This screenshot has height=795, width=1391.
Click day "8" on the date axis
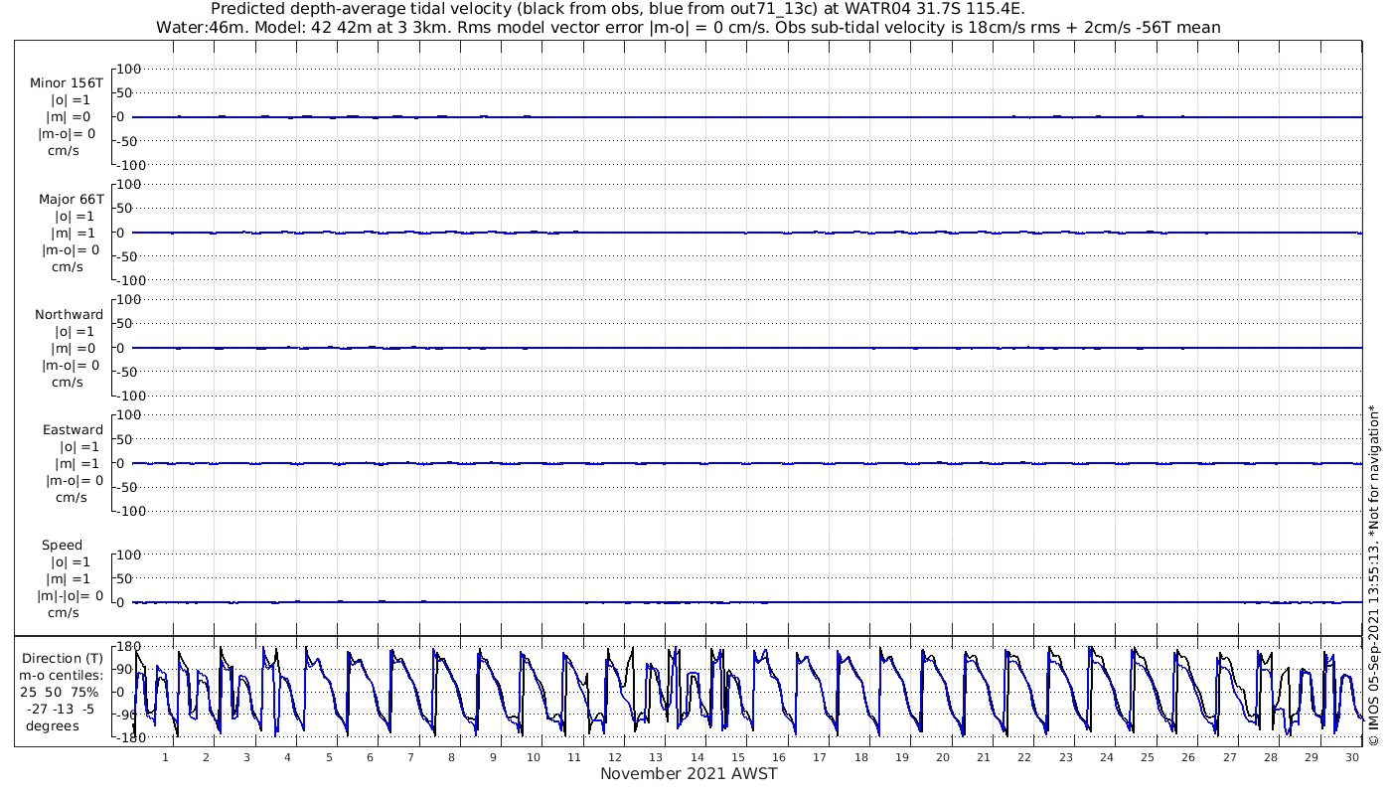pyautogui.click(x=451, y=757)
